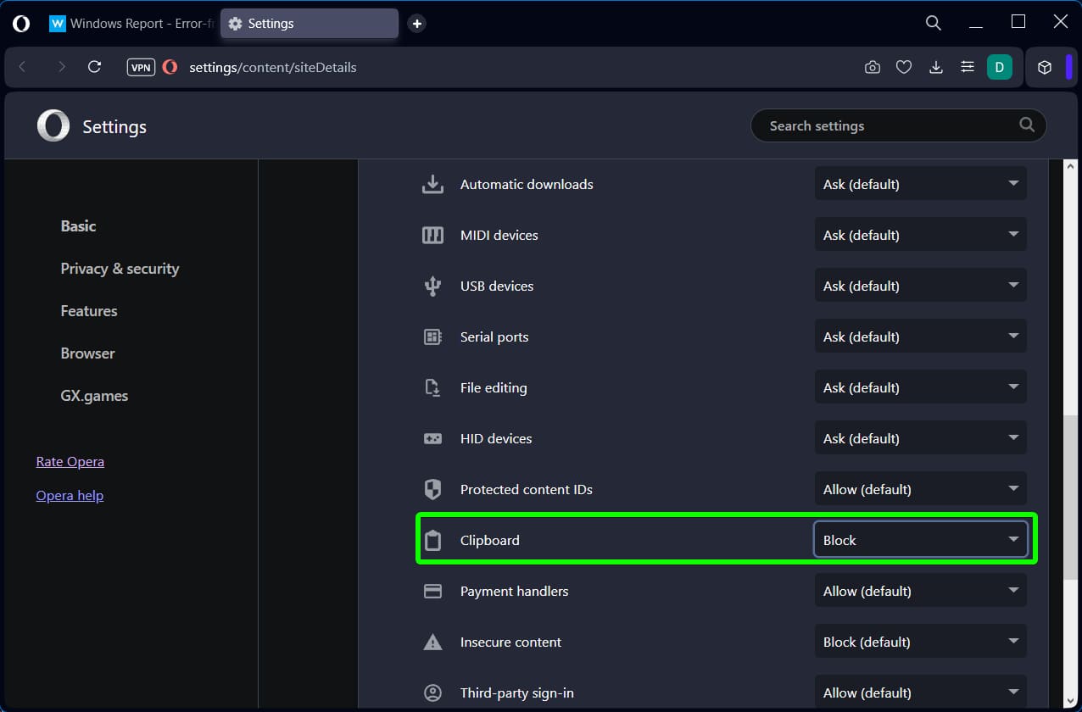Click the Serial ports icon
The height and width of the screenshot is (712, 1082).
pyautogui.click(x=433, y=337)
